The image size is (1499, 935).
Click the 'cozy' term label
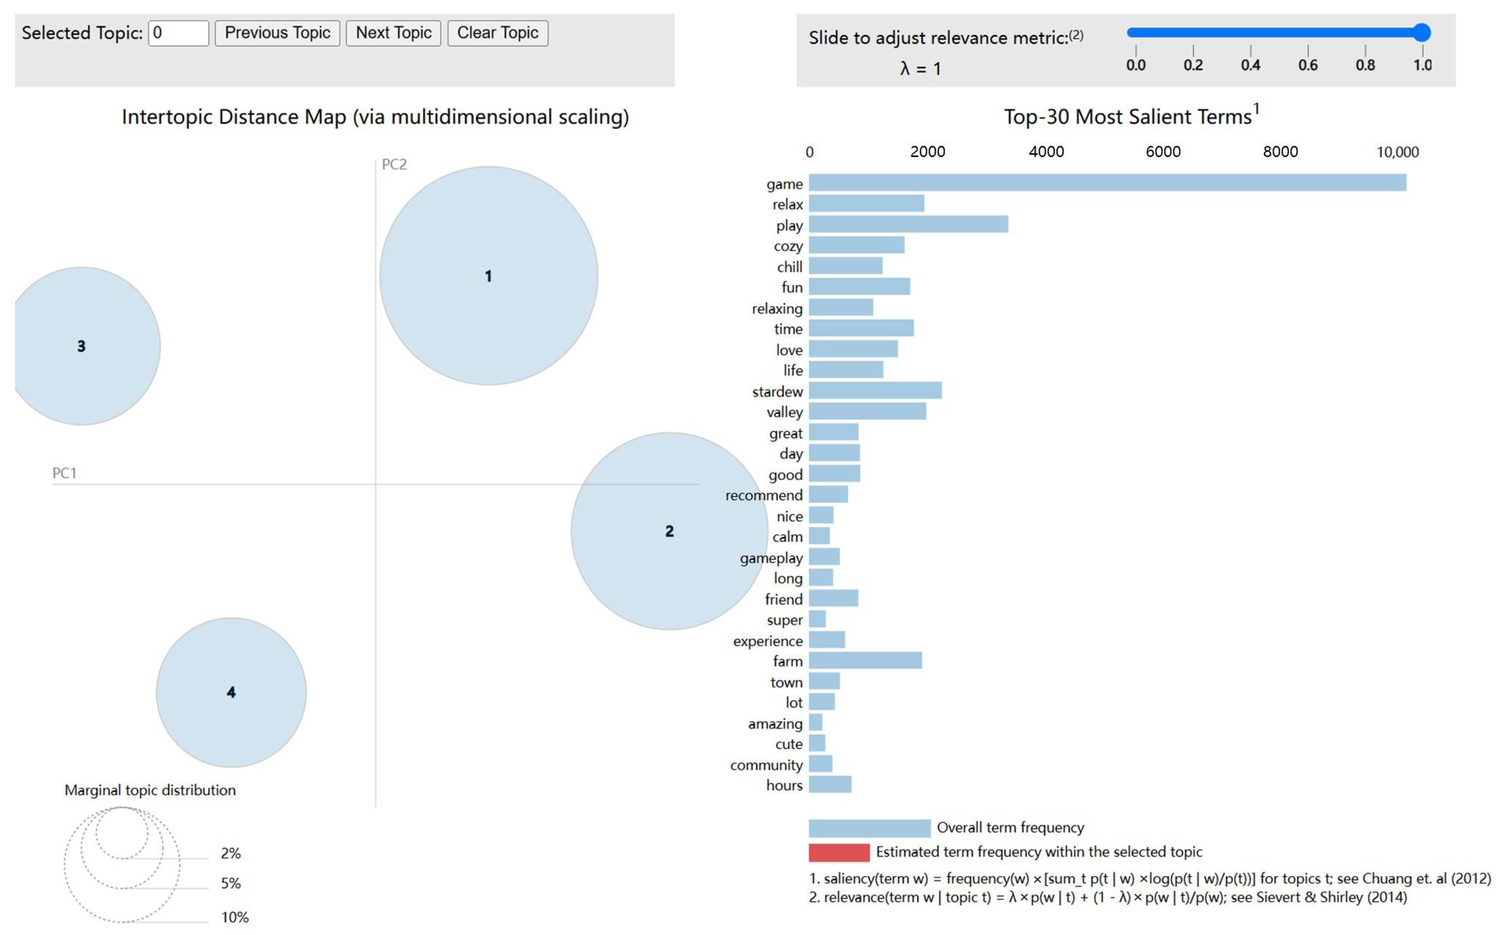point(787,246)
